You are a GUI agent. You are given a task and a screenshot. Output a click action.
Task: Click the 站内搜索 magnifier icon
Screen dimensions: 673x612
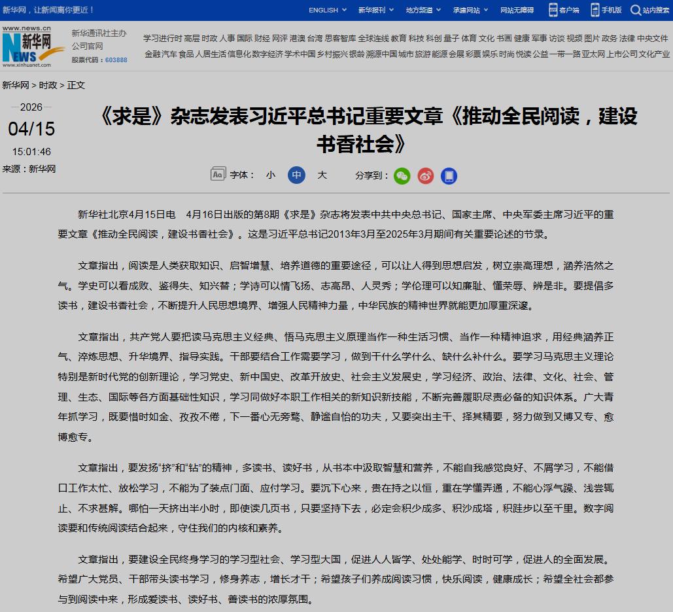click(635, 10)
